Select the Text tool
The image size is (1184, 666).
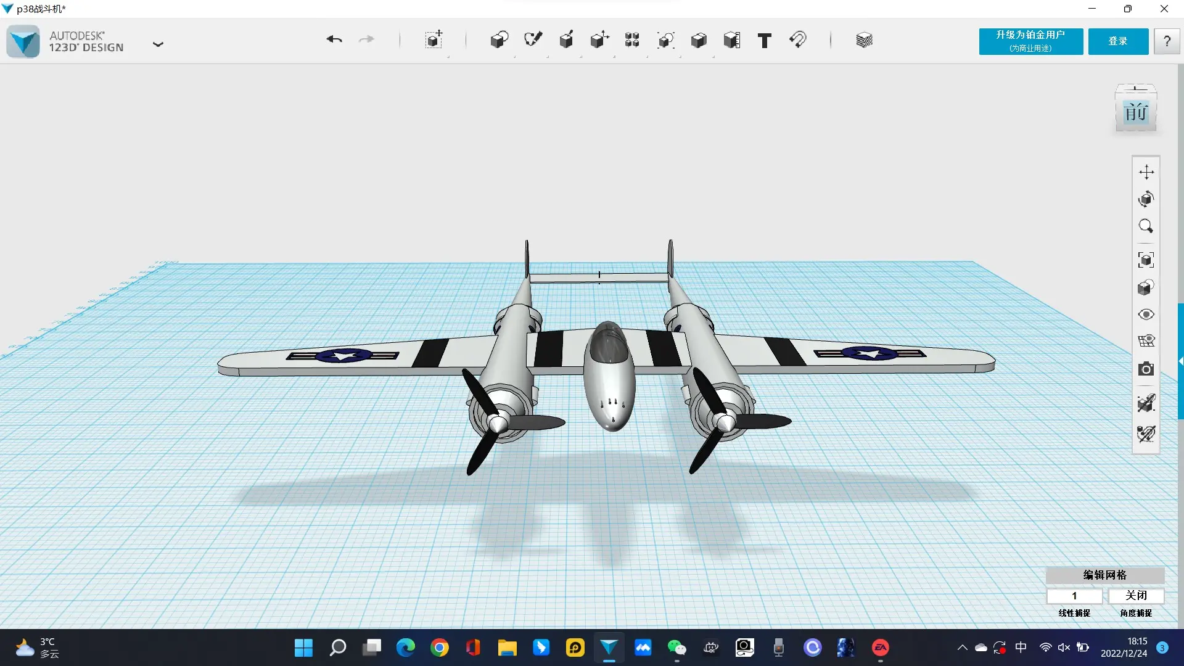tap(765, 41)
